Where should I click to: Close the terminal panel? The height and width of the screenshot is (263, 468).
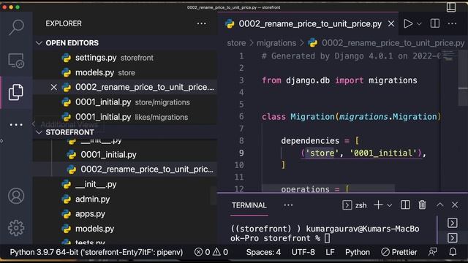455,205
